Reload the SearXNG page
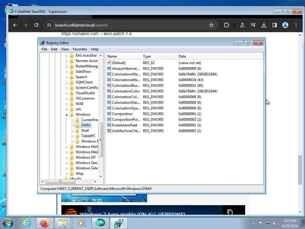 36,25
